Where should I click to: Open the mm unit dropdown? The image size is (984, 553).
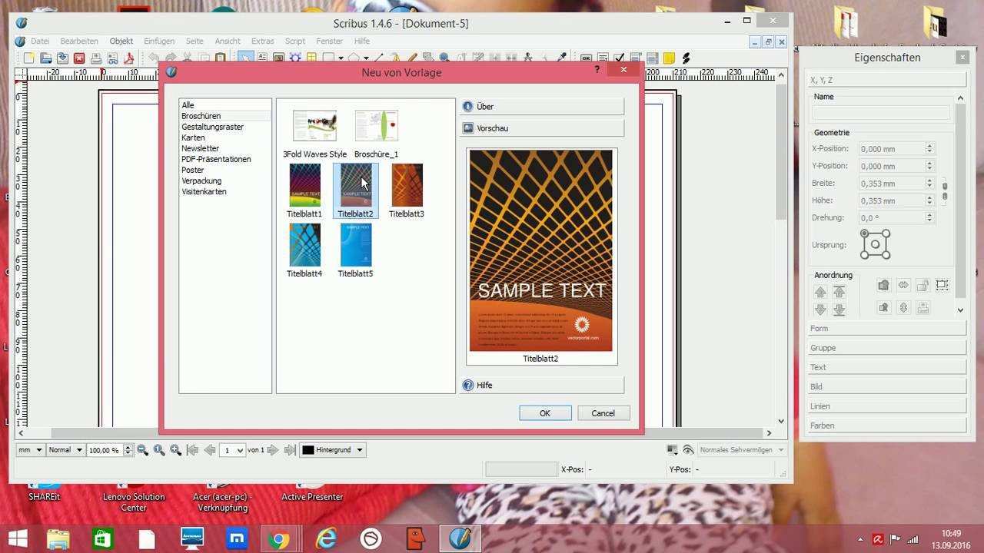coord(30,450)
